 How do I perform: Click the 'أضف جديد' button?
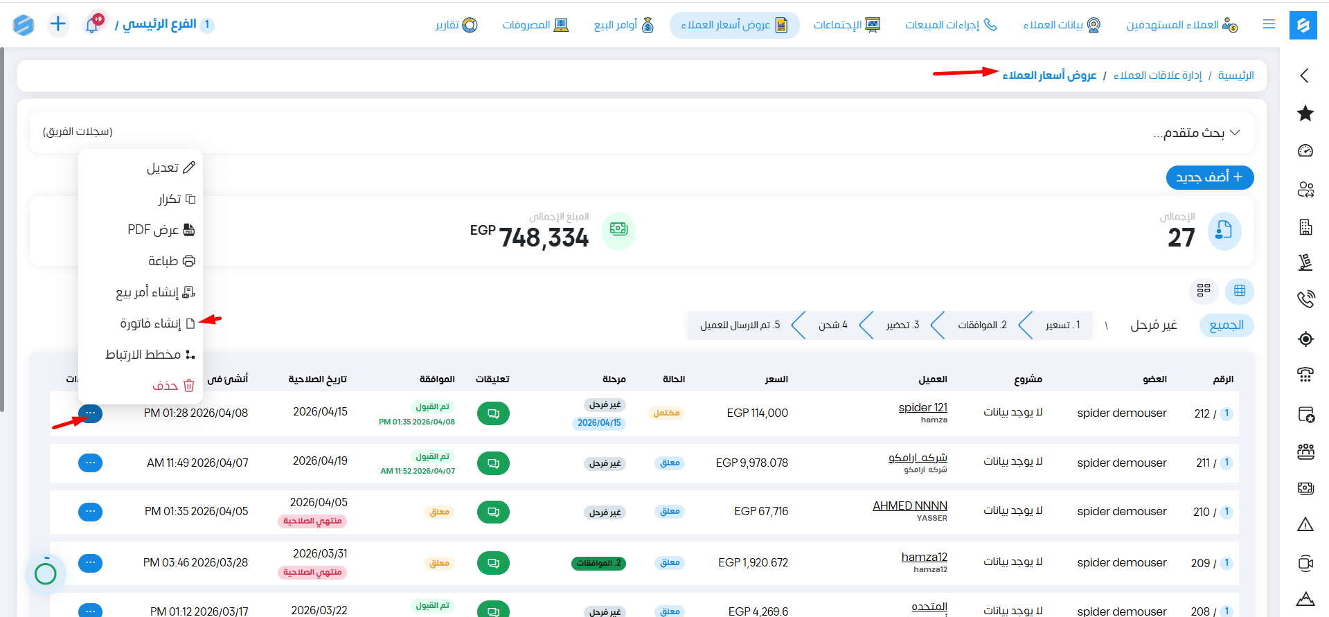click(1209, 177)
